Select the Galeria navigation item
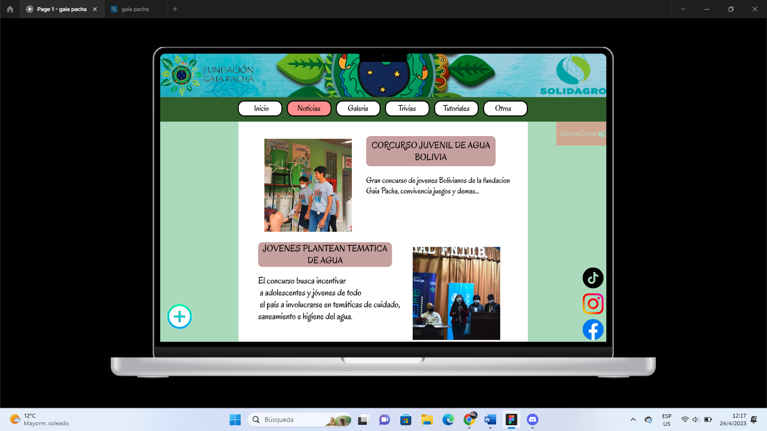 pyautogui.click(x=358, y=109)
